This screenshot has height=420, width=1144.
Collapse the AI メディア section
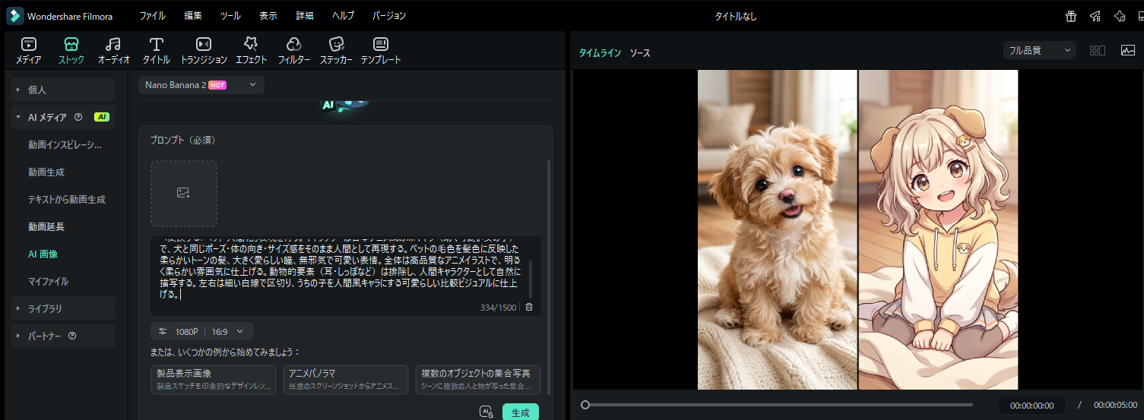18,117
